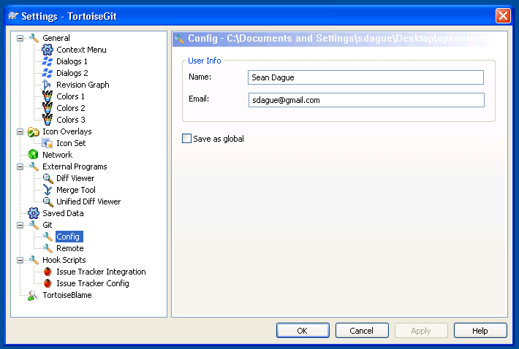The image size is (519, 349).
Task: Click the Network globe icon
Action: (x=33, y=155)
